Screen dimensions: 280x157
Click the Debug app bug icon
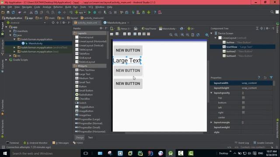(x=94, y=12)
